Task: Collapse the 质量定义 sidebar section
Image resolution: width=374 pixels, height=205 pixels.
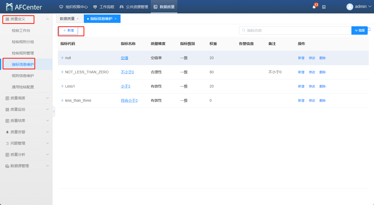Action: point(48,19)
